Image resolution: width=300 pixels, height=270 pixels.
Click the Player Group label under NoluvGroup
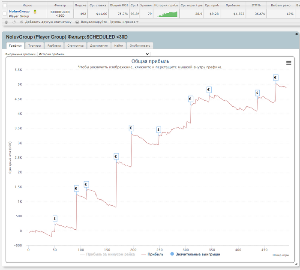tap(19, 16)
